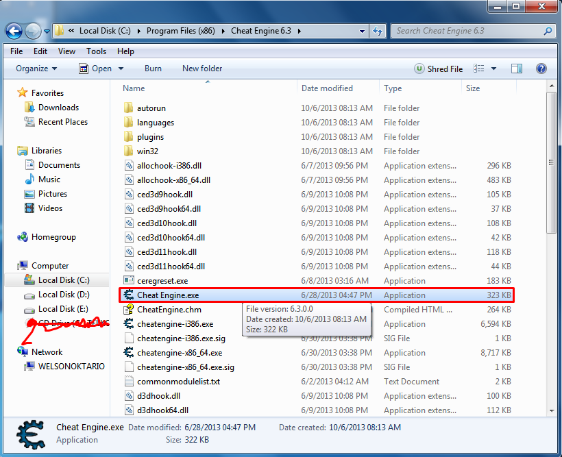Select Local Disk (D:) in navigation pane

[x=64, y=295]
